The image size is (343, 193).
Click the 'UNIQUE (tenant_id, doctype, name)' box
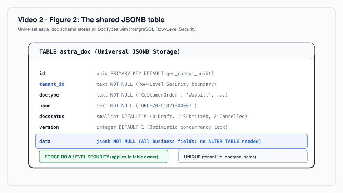point(243,157)
